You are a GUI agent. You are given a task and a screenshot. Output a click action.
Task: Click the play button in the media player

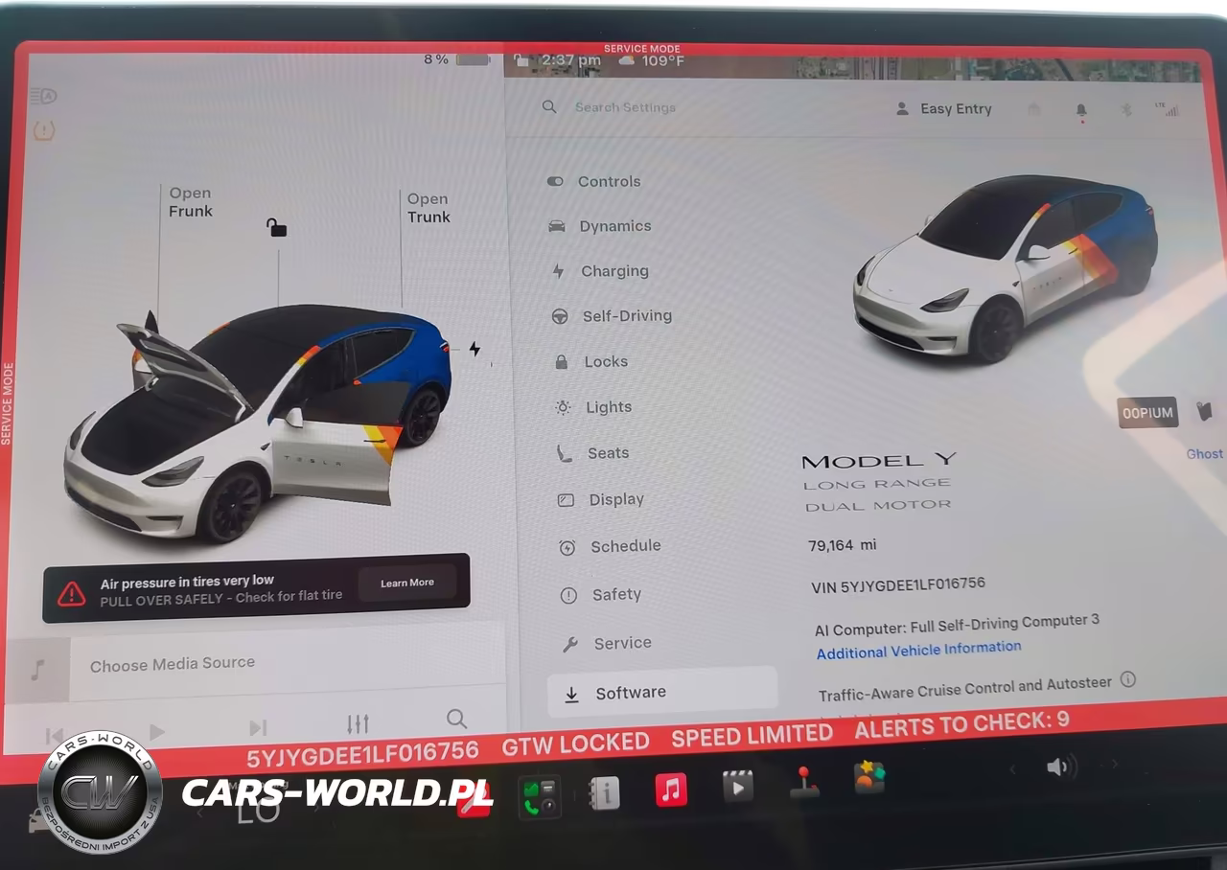click(x=156, y=732)
